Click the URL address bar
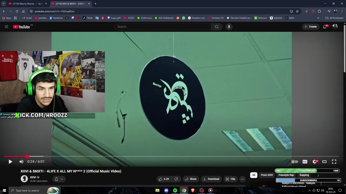The height and width of the screenshot is (194, 346). (159, 11)
